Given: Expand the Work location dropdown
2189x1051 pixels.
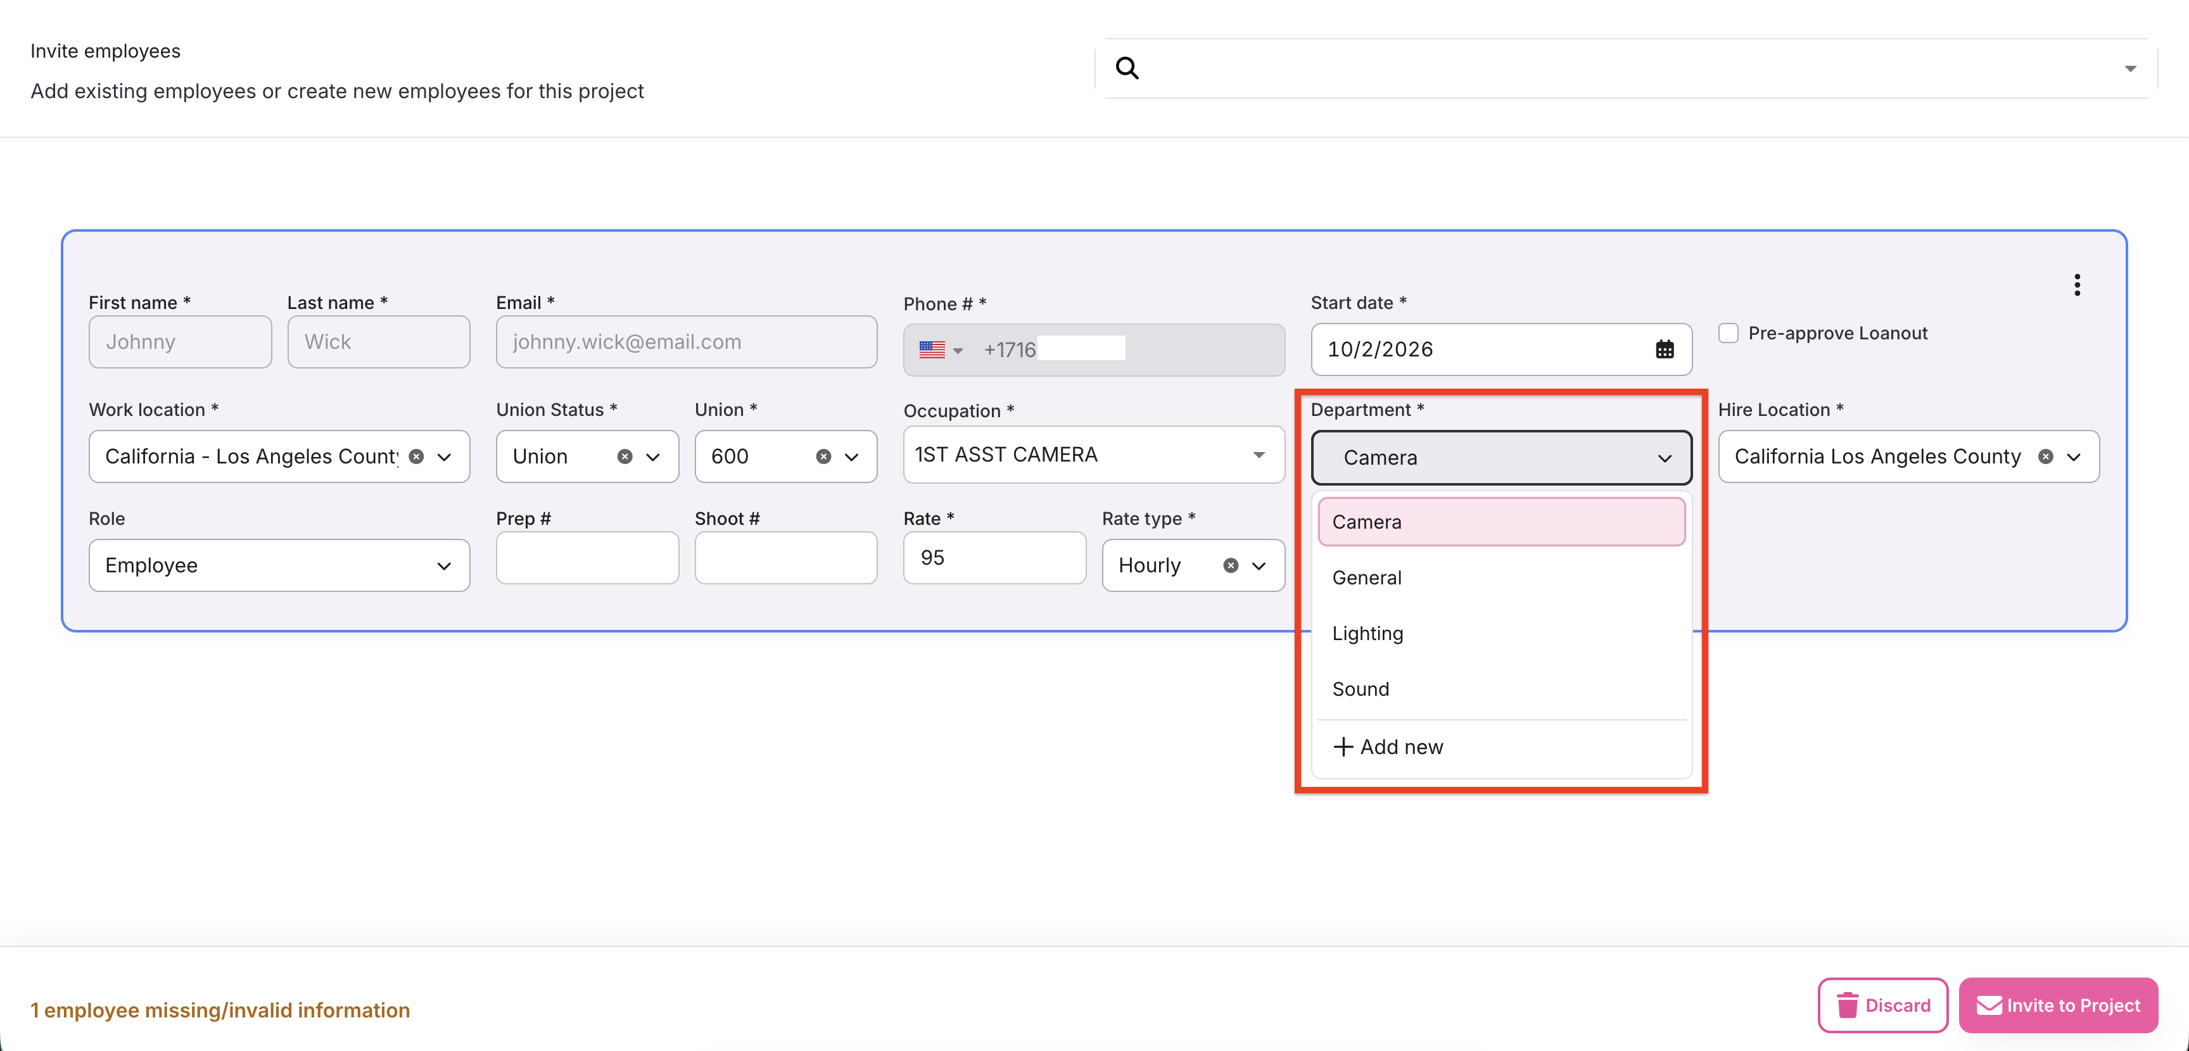Looking at the screenshot, I should click(x=443, y=457).
